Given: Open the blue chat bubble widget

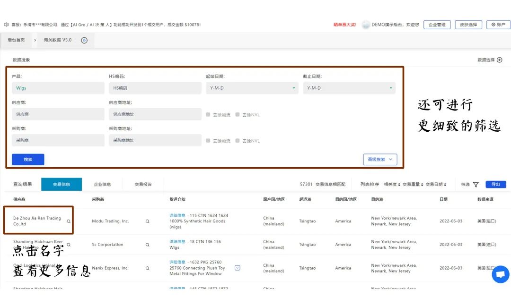Looking at the screenshot, I should click(x=500, y=274).
